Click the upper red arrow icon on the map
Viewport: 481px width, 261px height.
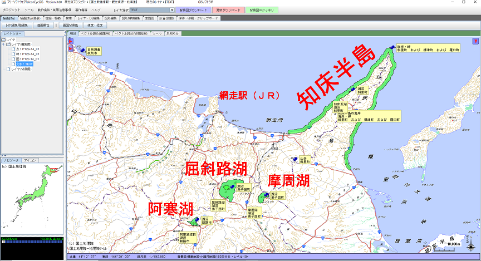71,41
